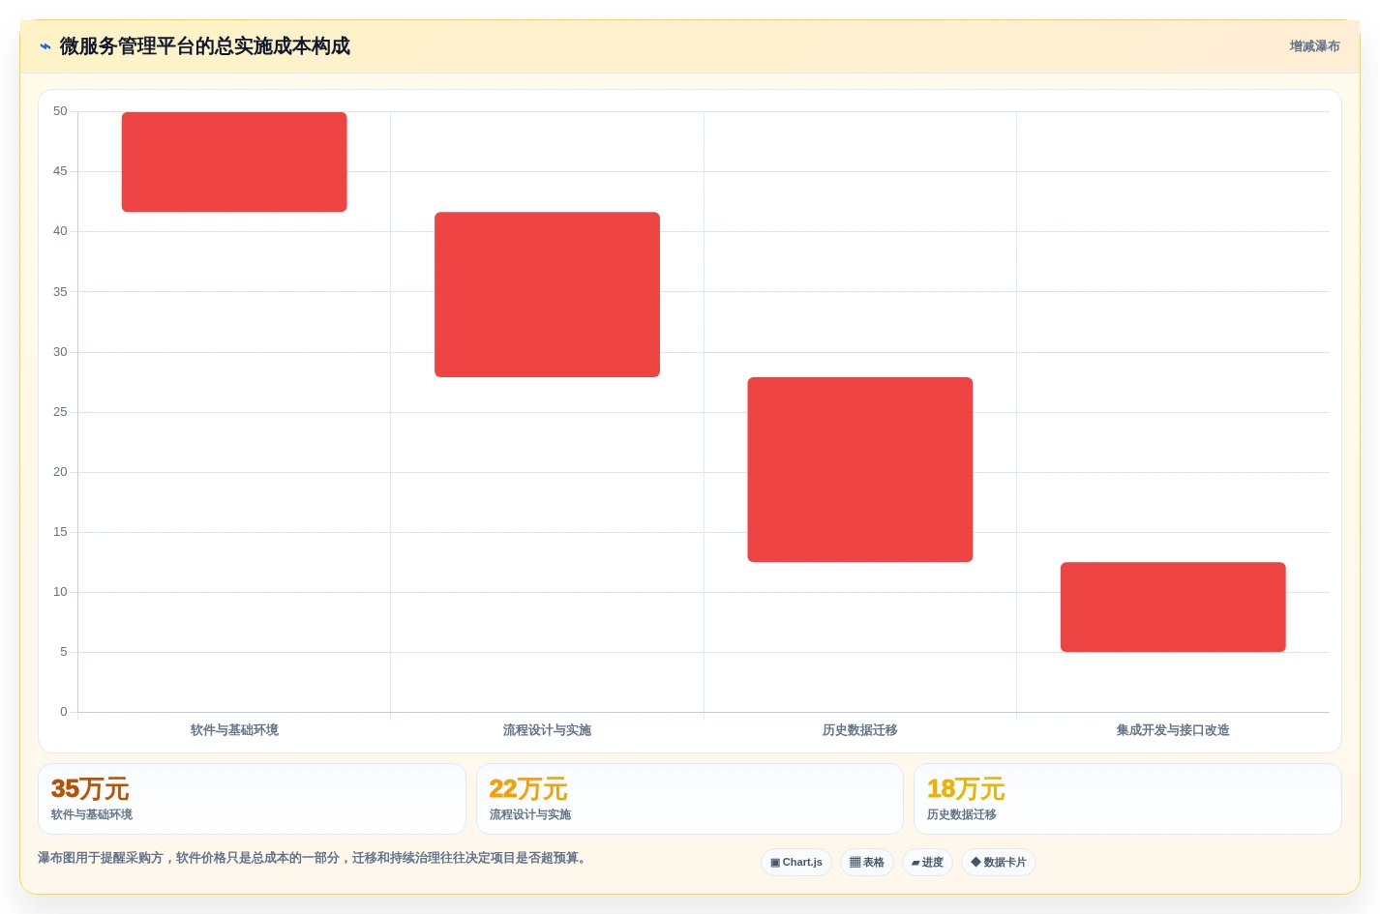Click the 进度 tag chip
Viewport: 1380px width, 914px height.
pyautogui.click(x=927, y=863)
